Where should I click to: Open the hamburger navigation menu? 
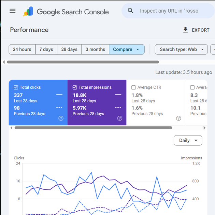(13, 11)
